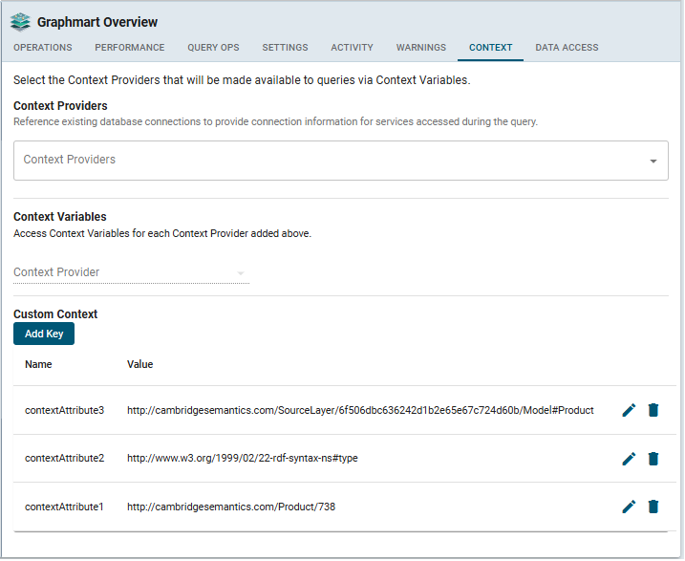Delete contextAttribute3 using its trash icon
This screenshot has height=561, width=685.
653,410
